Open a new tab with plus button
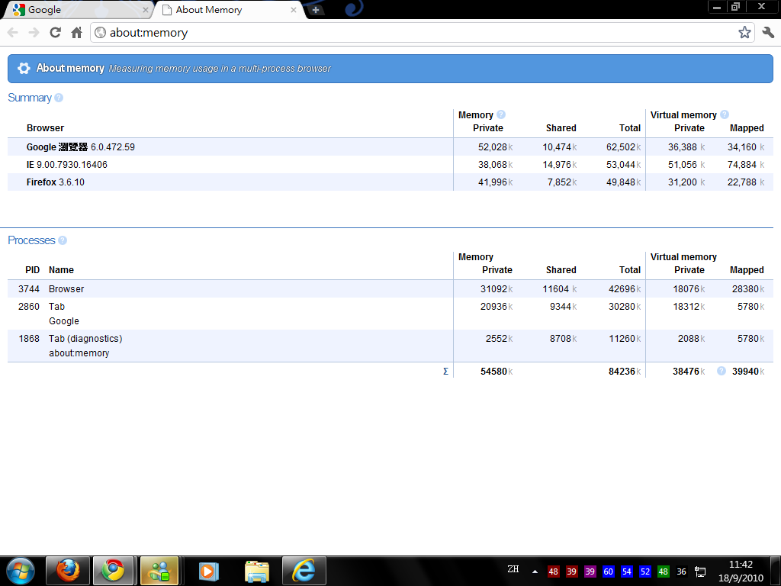Image resolution: width=781 pixels, height=586 pixels. [316, 10]
